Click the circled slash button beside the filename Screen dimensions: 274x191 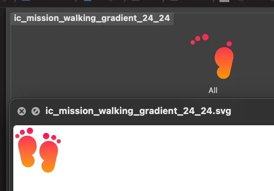click(36, 111)
